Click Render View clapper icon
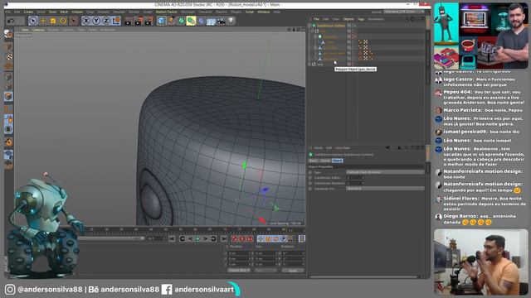This screenshot has height=298, width=531. (129, 22)
